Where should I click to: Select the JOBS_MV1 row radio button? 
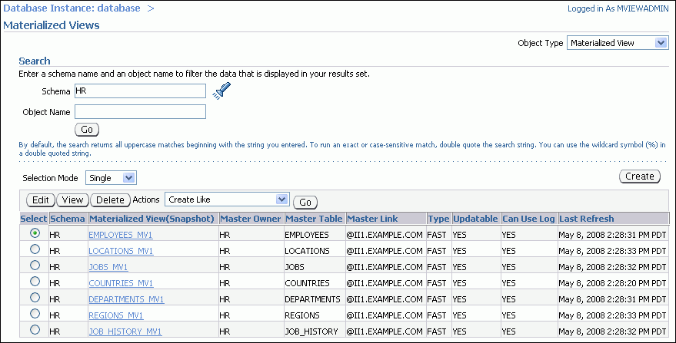tap(35, 265)
